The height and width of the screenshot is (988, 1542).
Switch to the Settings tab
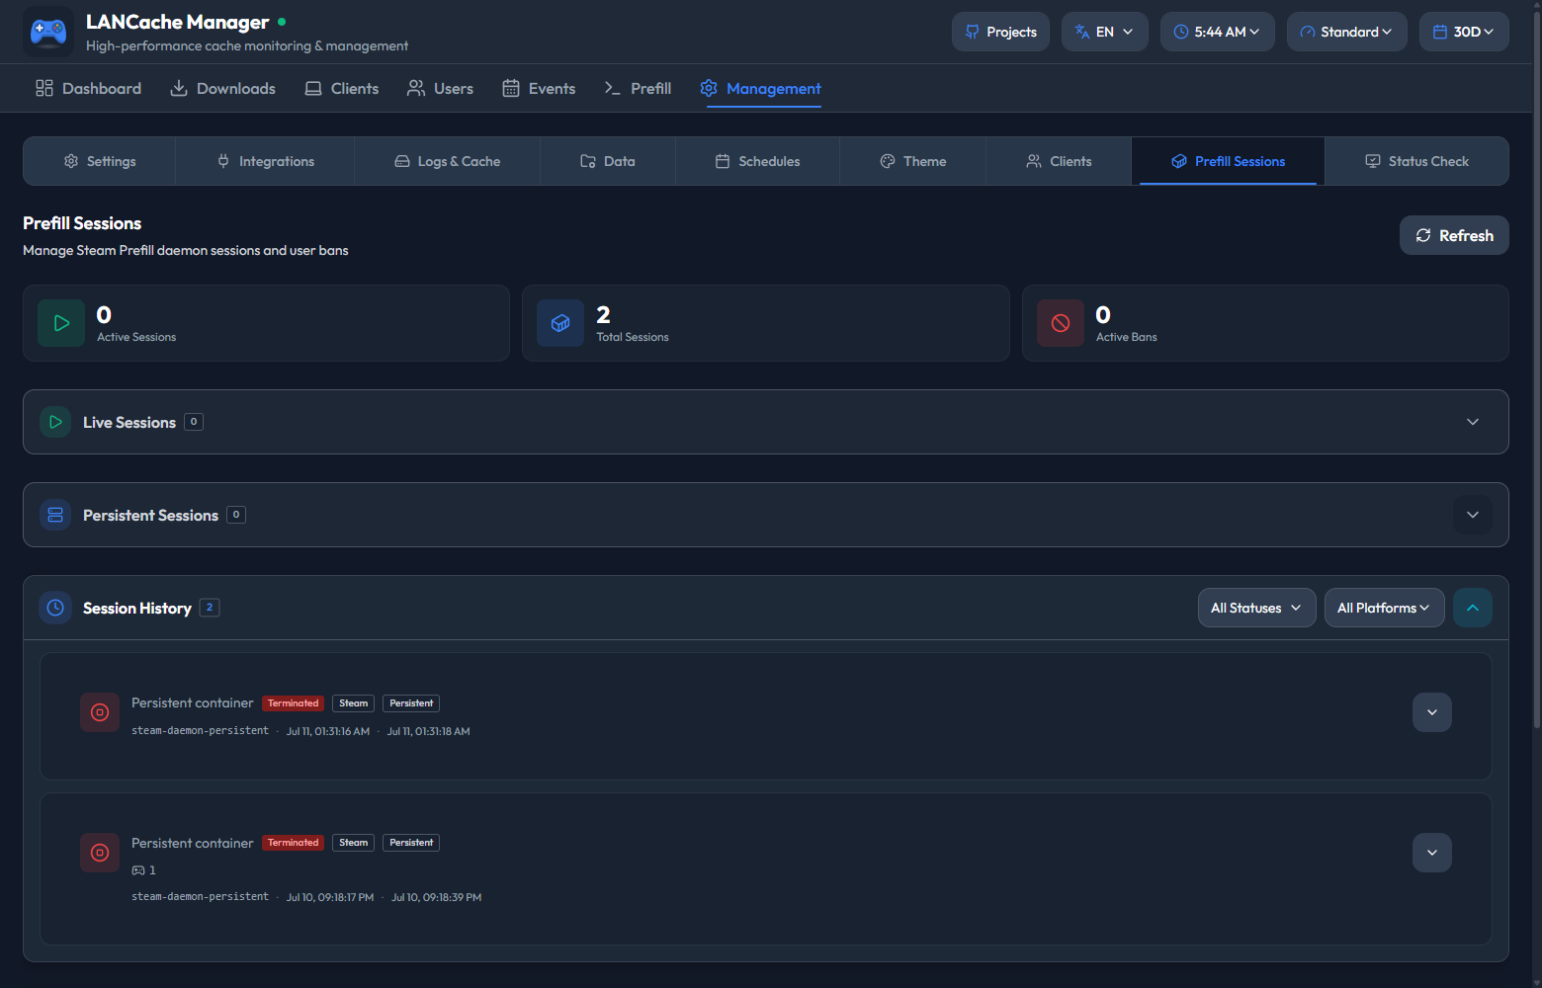pos(100,161)
